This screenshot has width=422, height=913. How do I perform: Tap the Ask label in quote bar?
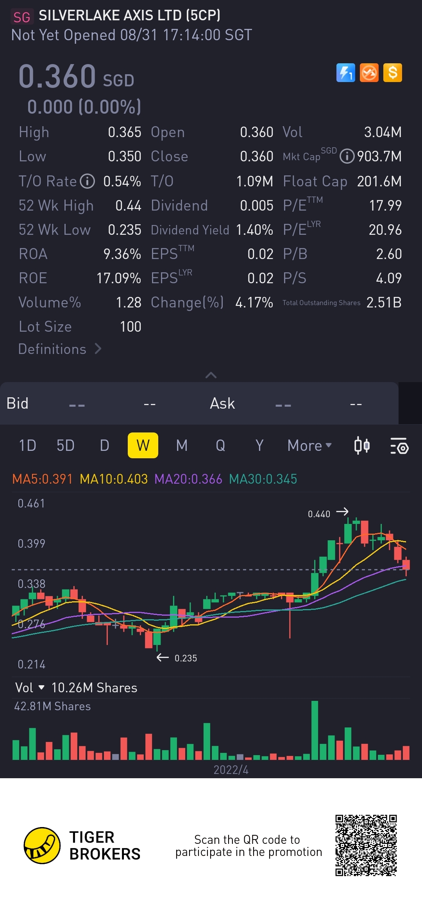coord(222,403)
